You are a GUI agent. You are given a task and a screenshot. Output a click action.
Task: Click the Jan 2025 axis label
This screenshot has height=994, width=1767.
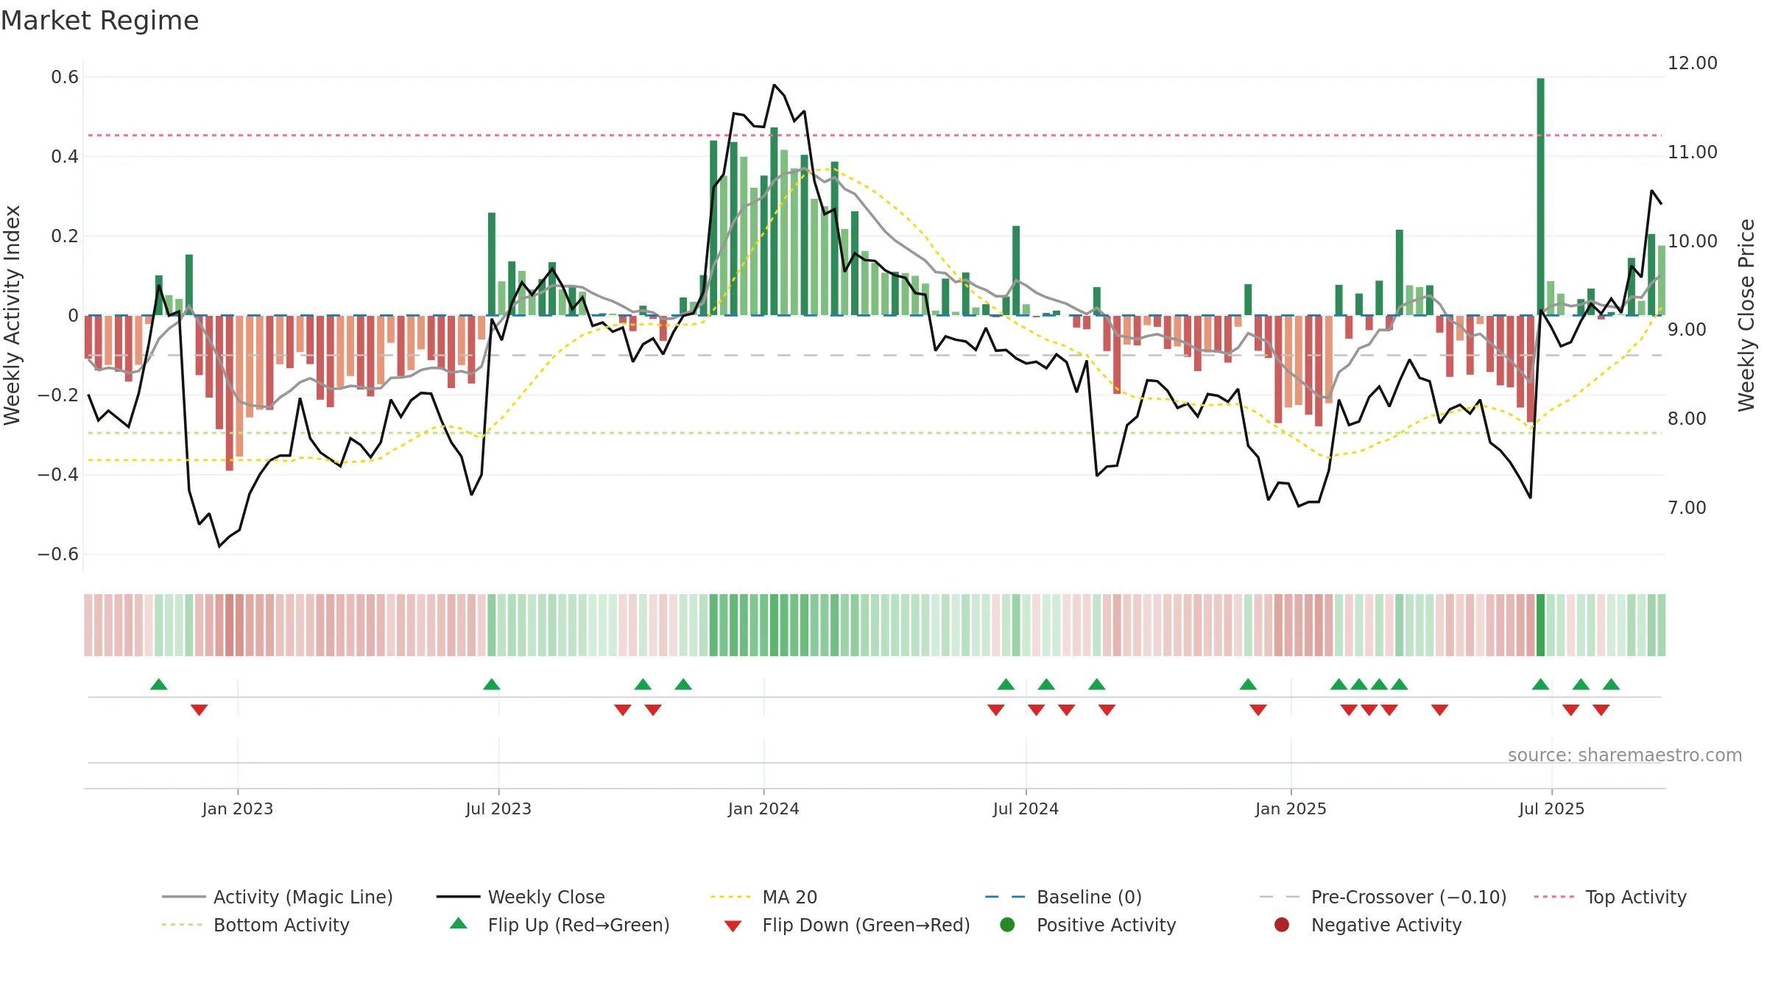tap(1291, 808)
